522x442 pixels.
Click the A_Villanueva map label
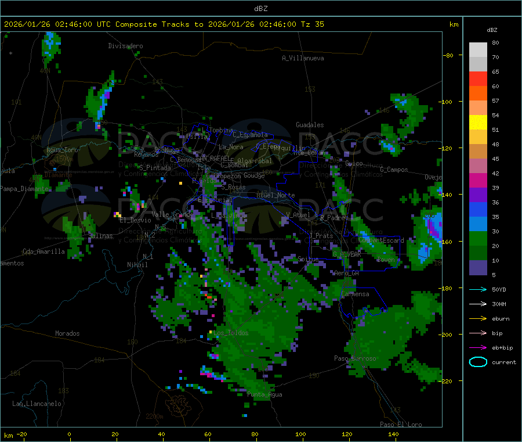point(303,58)
